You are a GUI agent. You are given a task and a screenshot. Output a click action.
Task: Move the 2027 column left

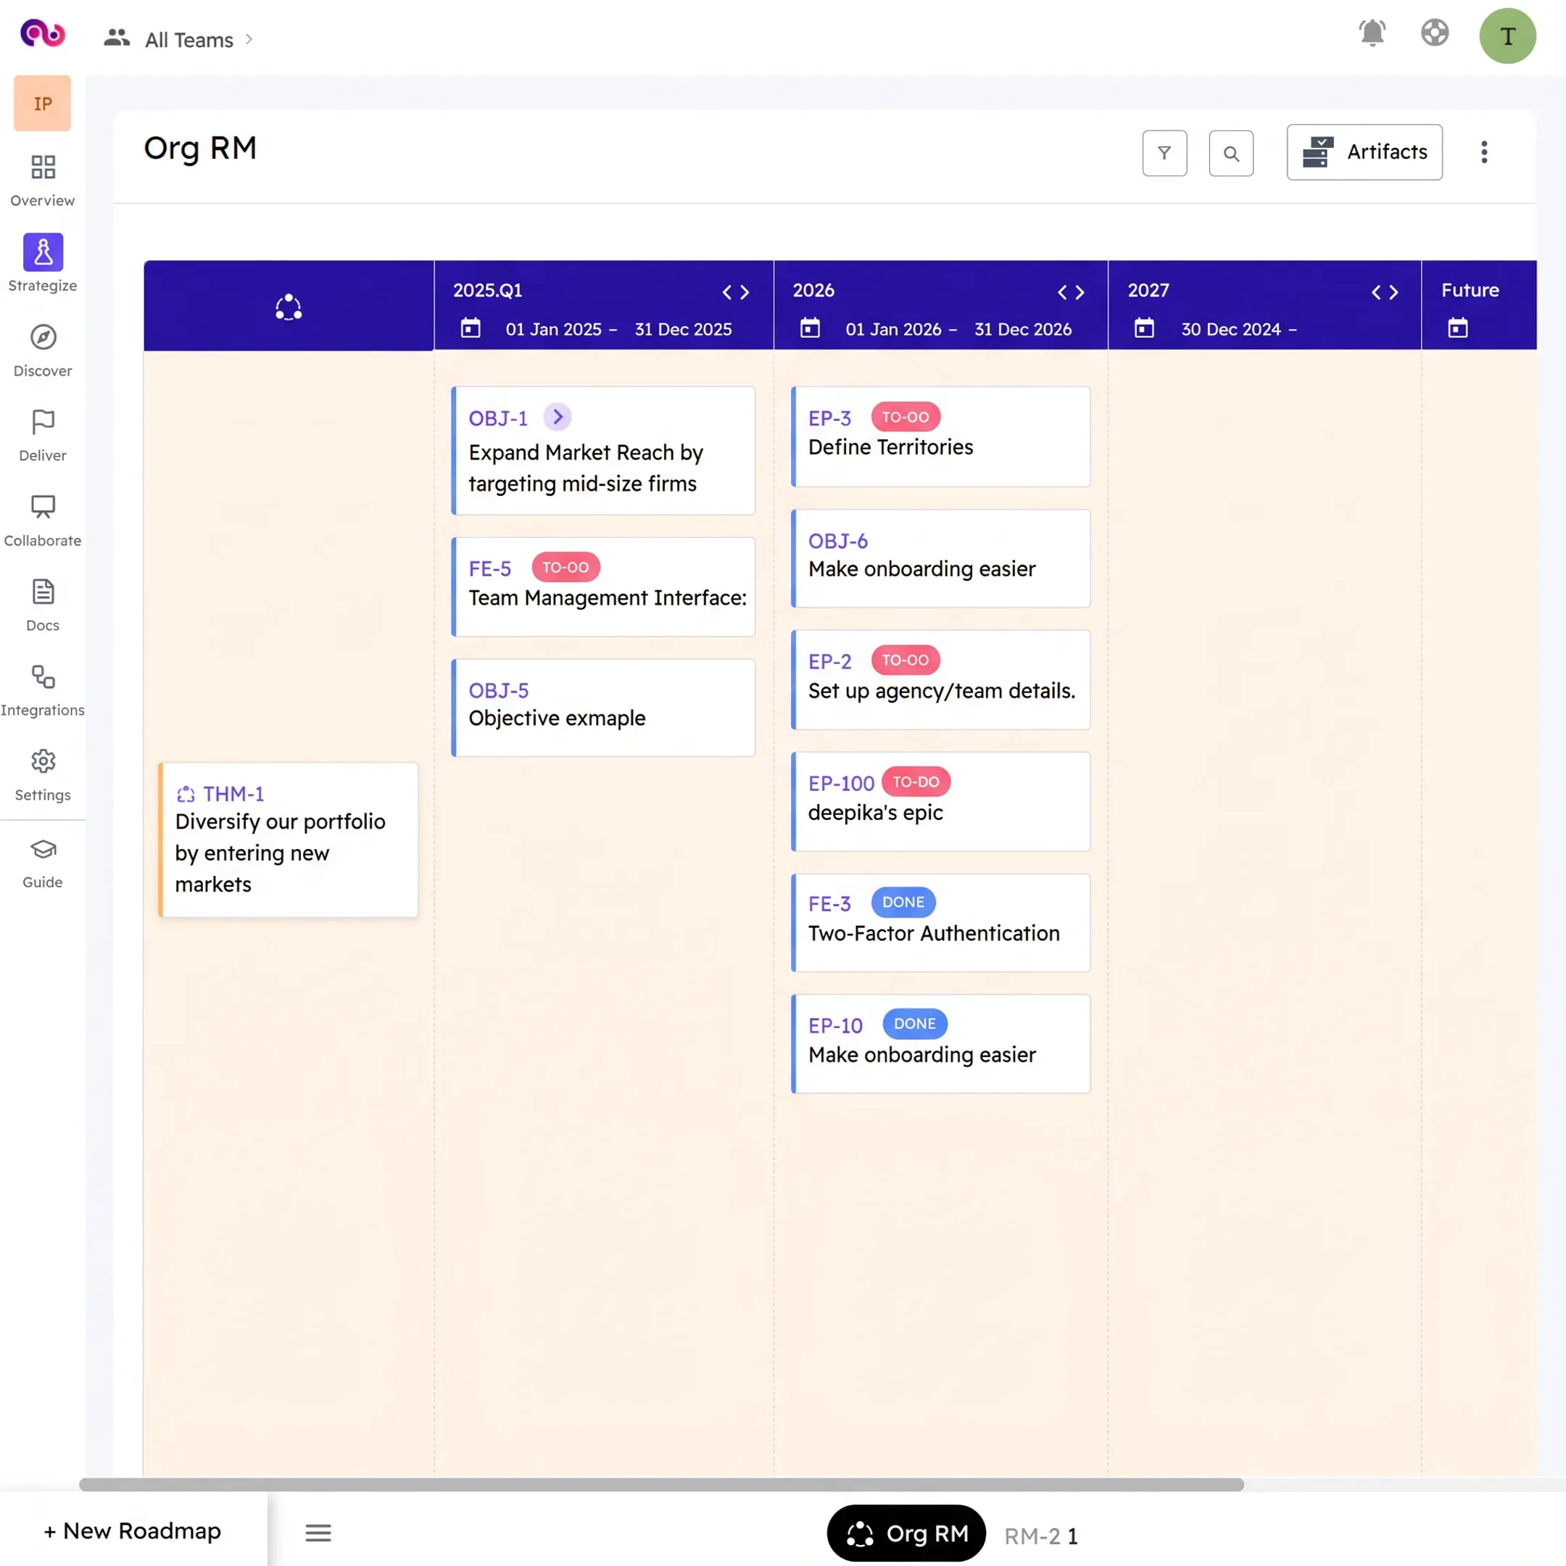1375,291
